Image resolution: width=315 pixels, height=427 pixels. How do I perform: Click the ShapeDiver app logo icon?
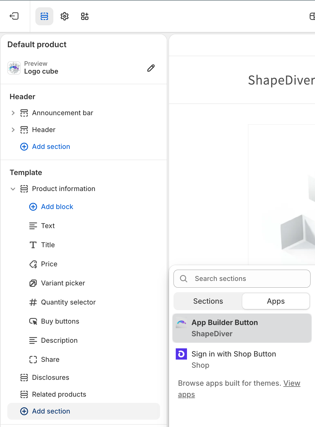pos(181,322)
